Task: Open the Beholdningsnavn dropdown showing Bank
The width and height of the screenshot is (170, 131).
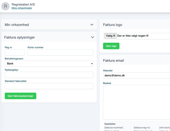Action: pos(49,63)
